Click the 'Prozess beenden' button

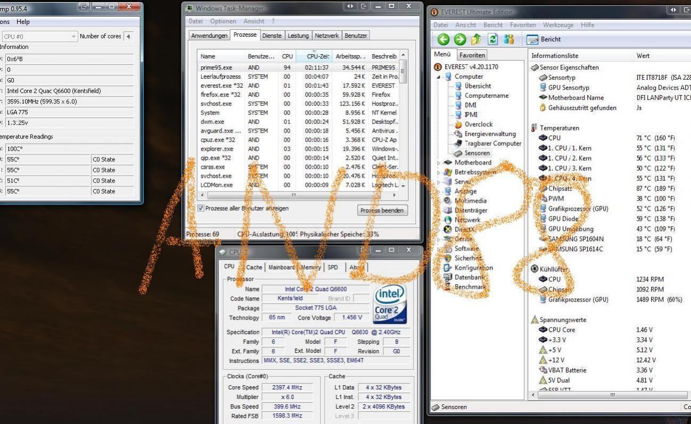tap(382, 211)
